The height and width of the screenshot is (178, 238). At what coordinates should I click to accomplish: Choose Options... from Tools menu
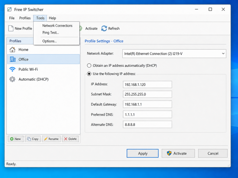[49, 41]
